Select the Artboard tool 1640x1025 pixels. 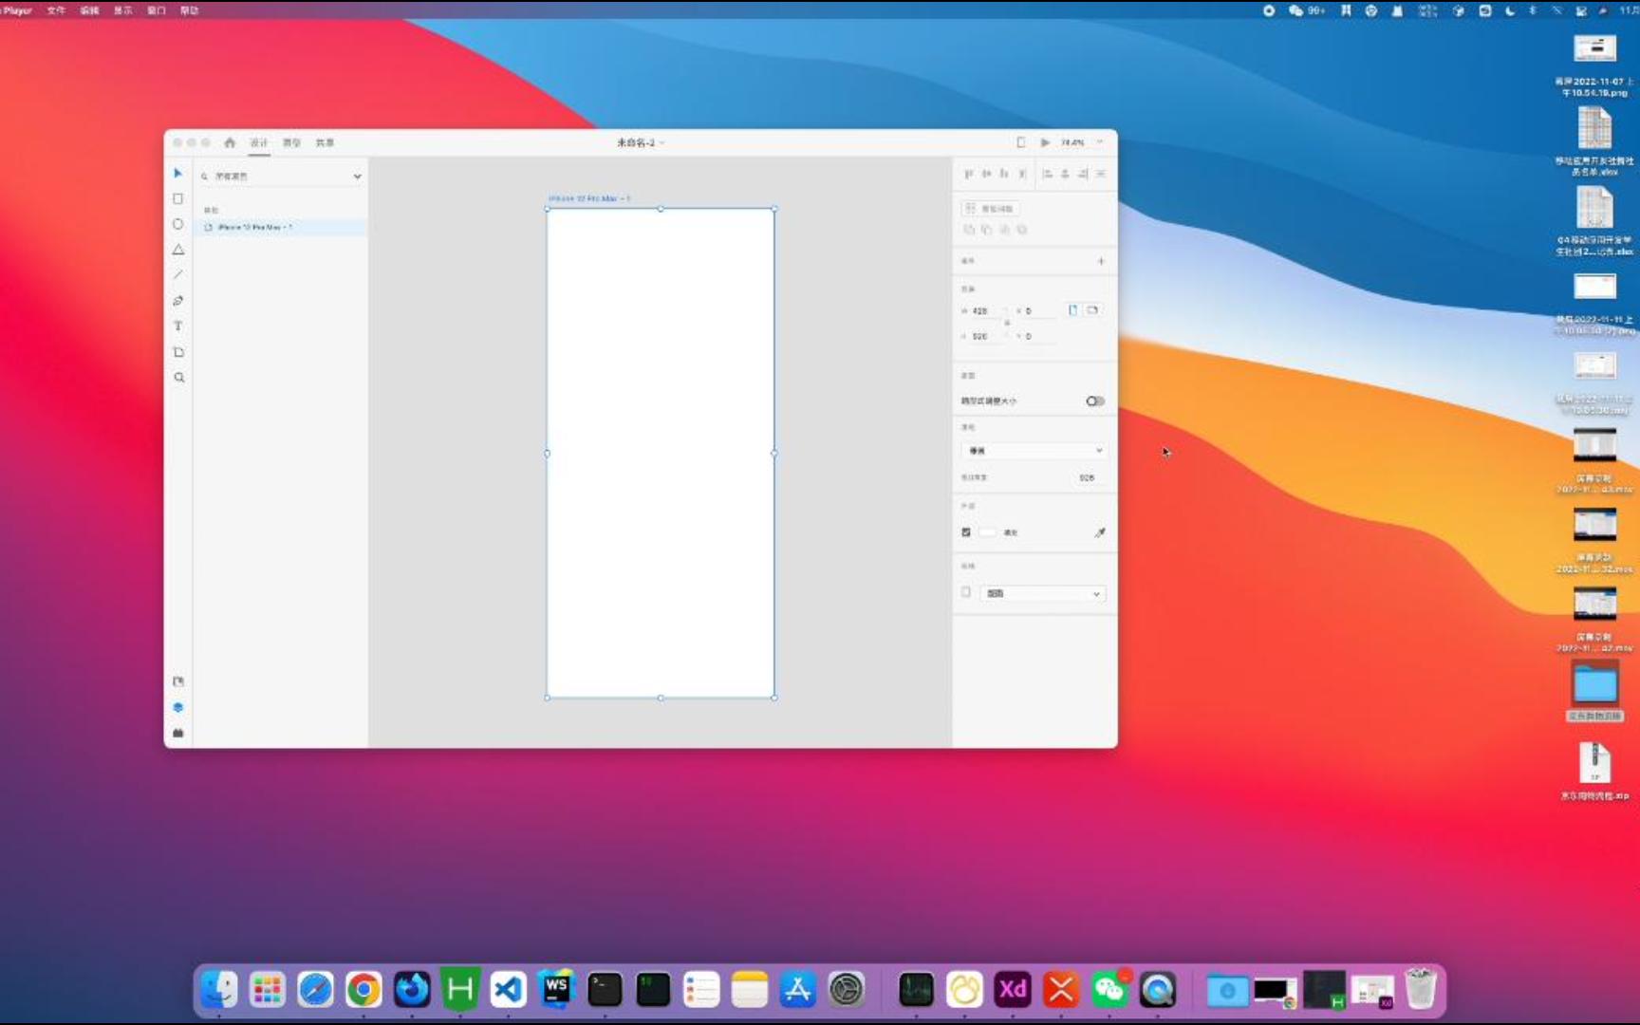pos(177,352)
